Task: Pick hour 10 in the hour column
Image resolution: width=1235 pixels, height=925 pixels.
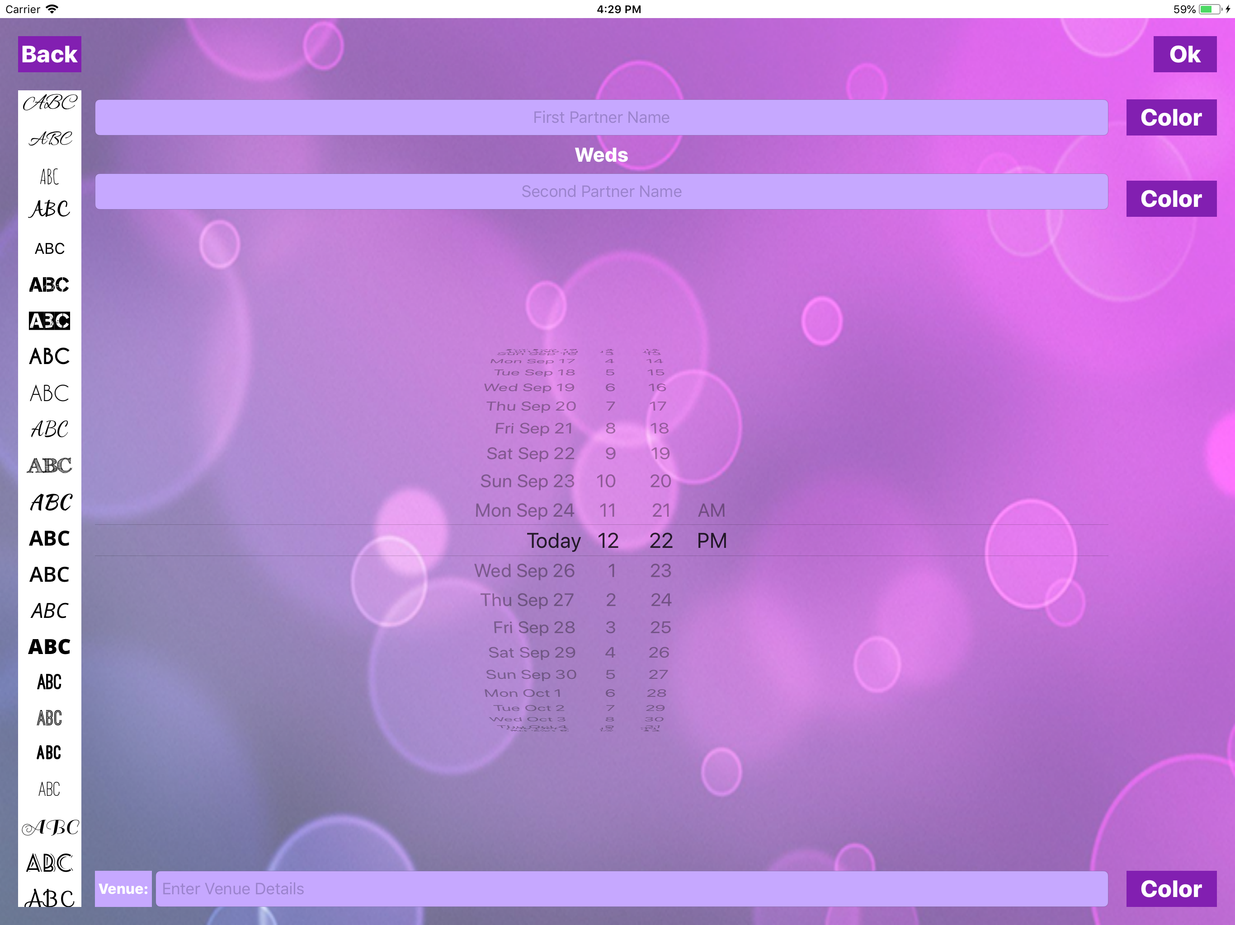Action: (606, 481)
